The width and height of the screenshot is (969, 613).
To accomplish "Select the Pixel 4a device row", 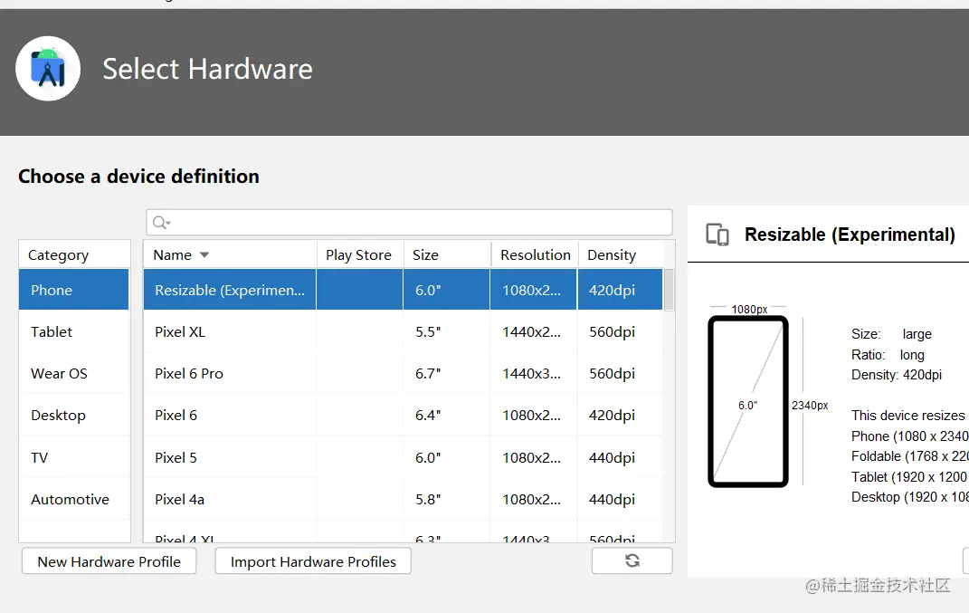I will [x=403, y=499].
